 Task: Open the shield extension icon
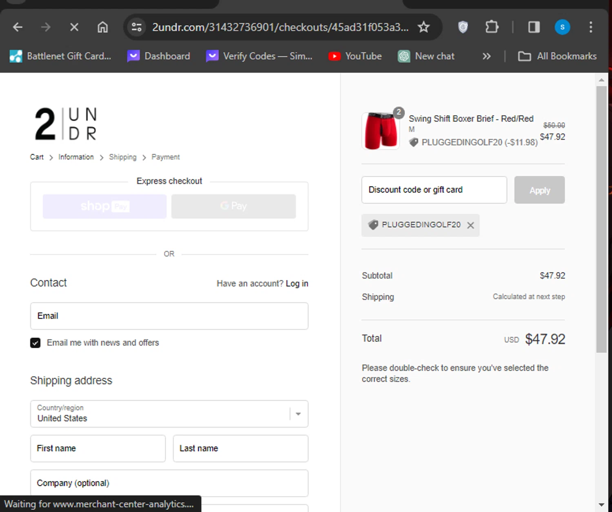463,27
